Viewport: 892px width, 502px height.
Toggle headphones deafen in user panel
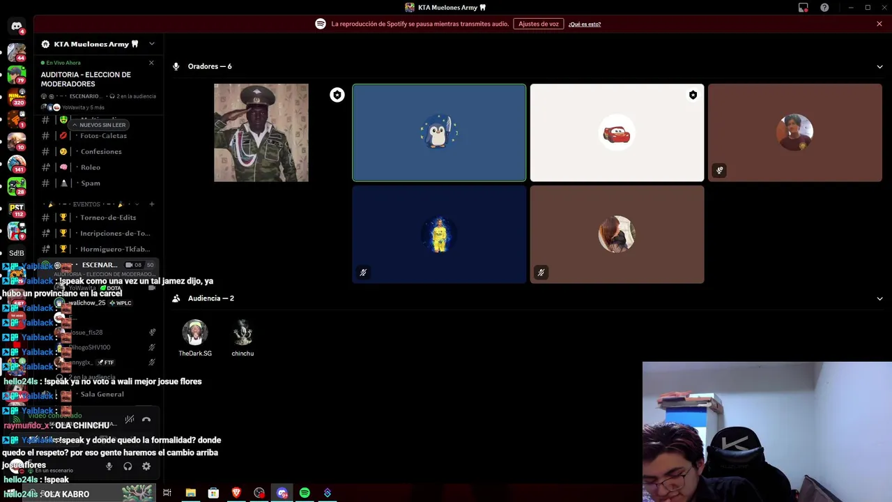click(128, 466)
